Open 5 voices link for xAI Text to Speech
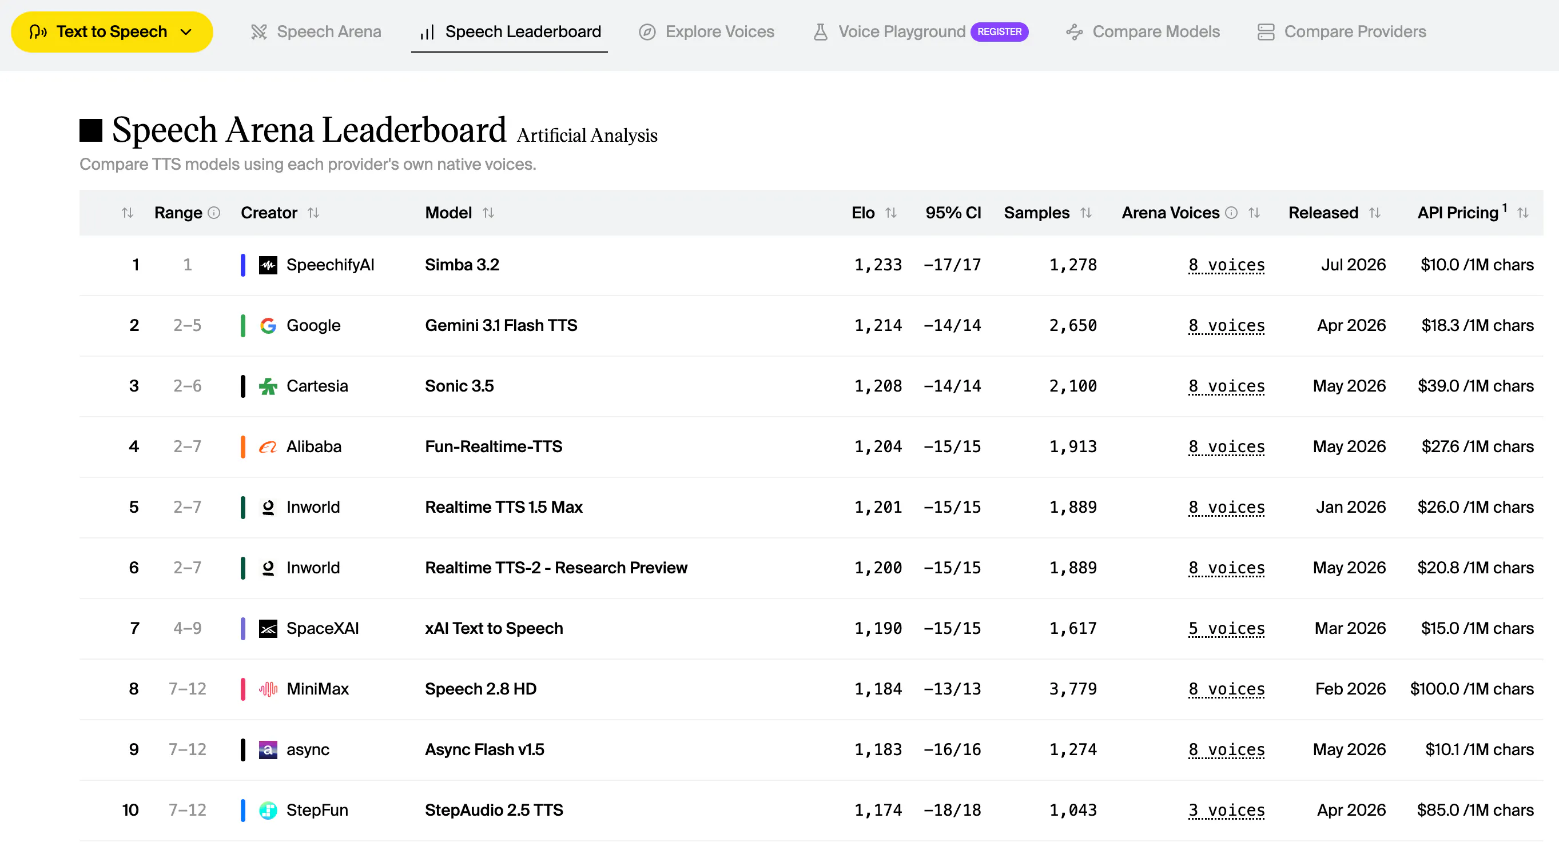The width and height of the screenshot is (1559, 854). click(1227, 628)
